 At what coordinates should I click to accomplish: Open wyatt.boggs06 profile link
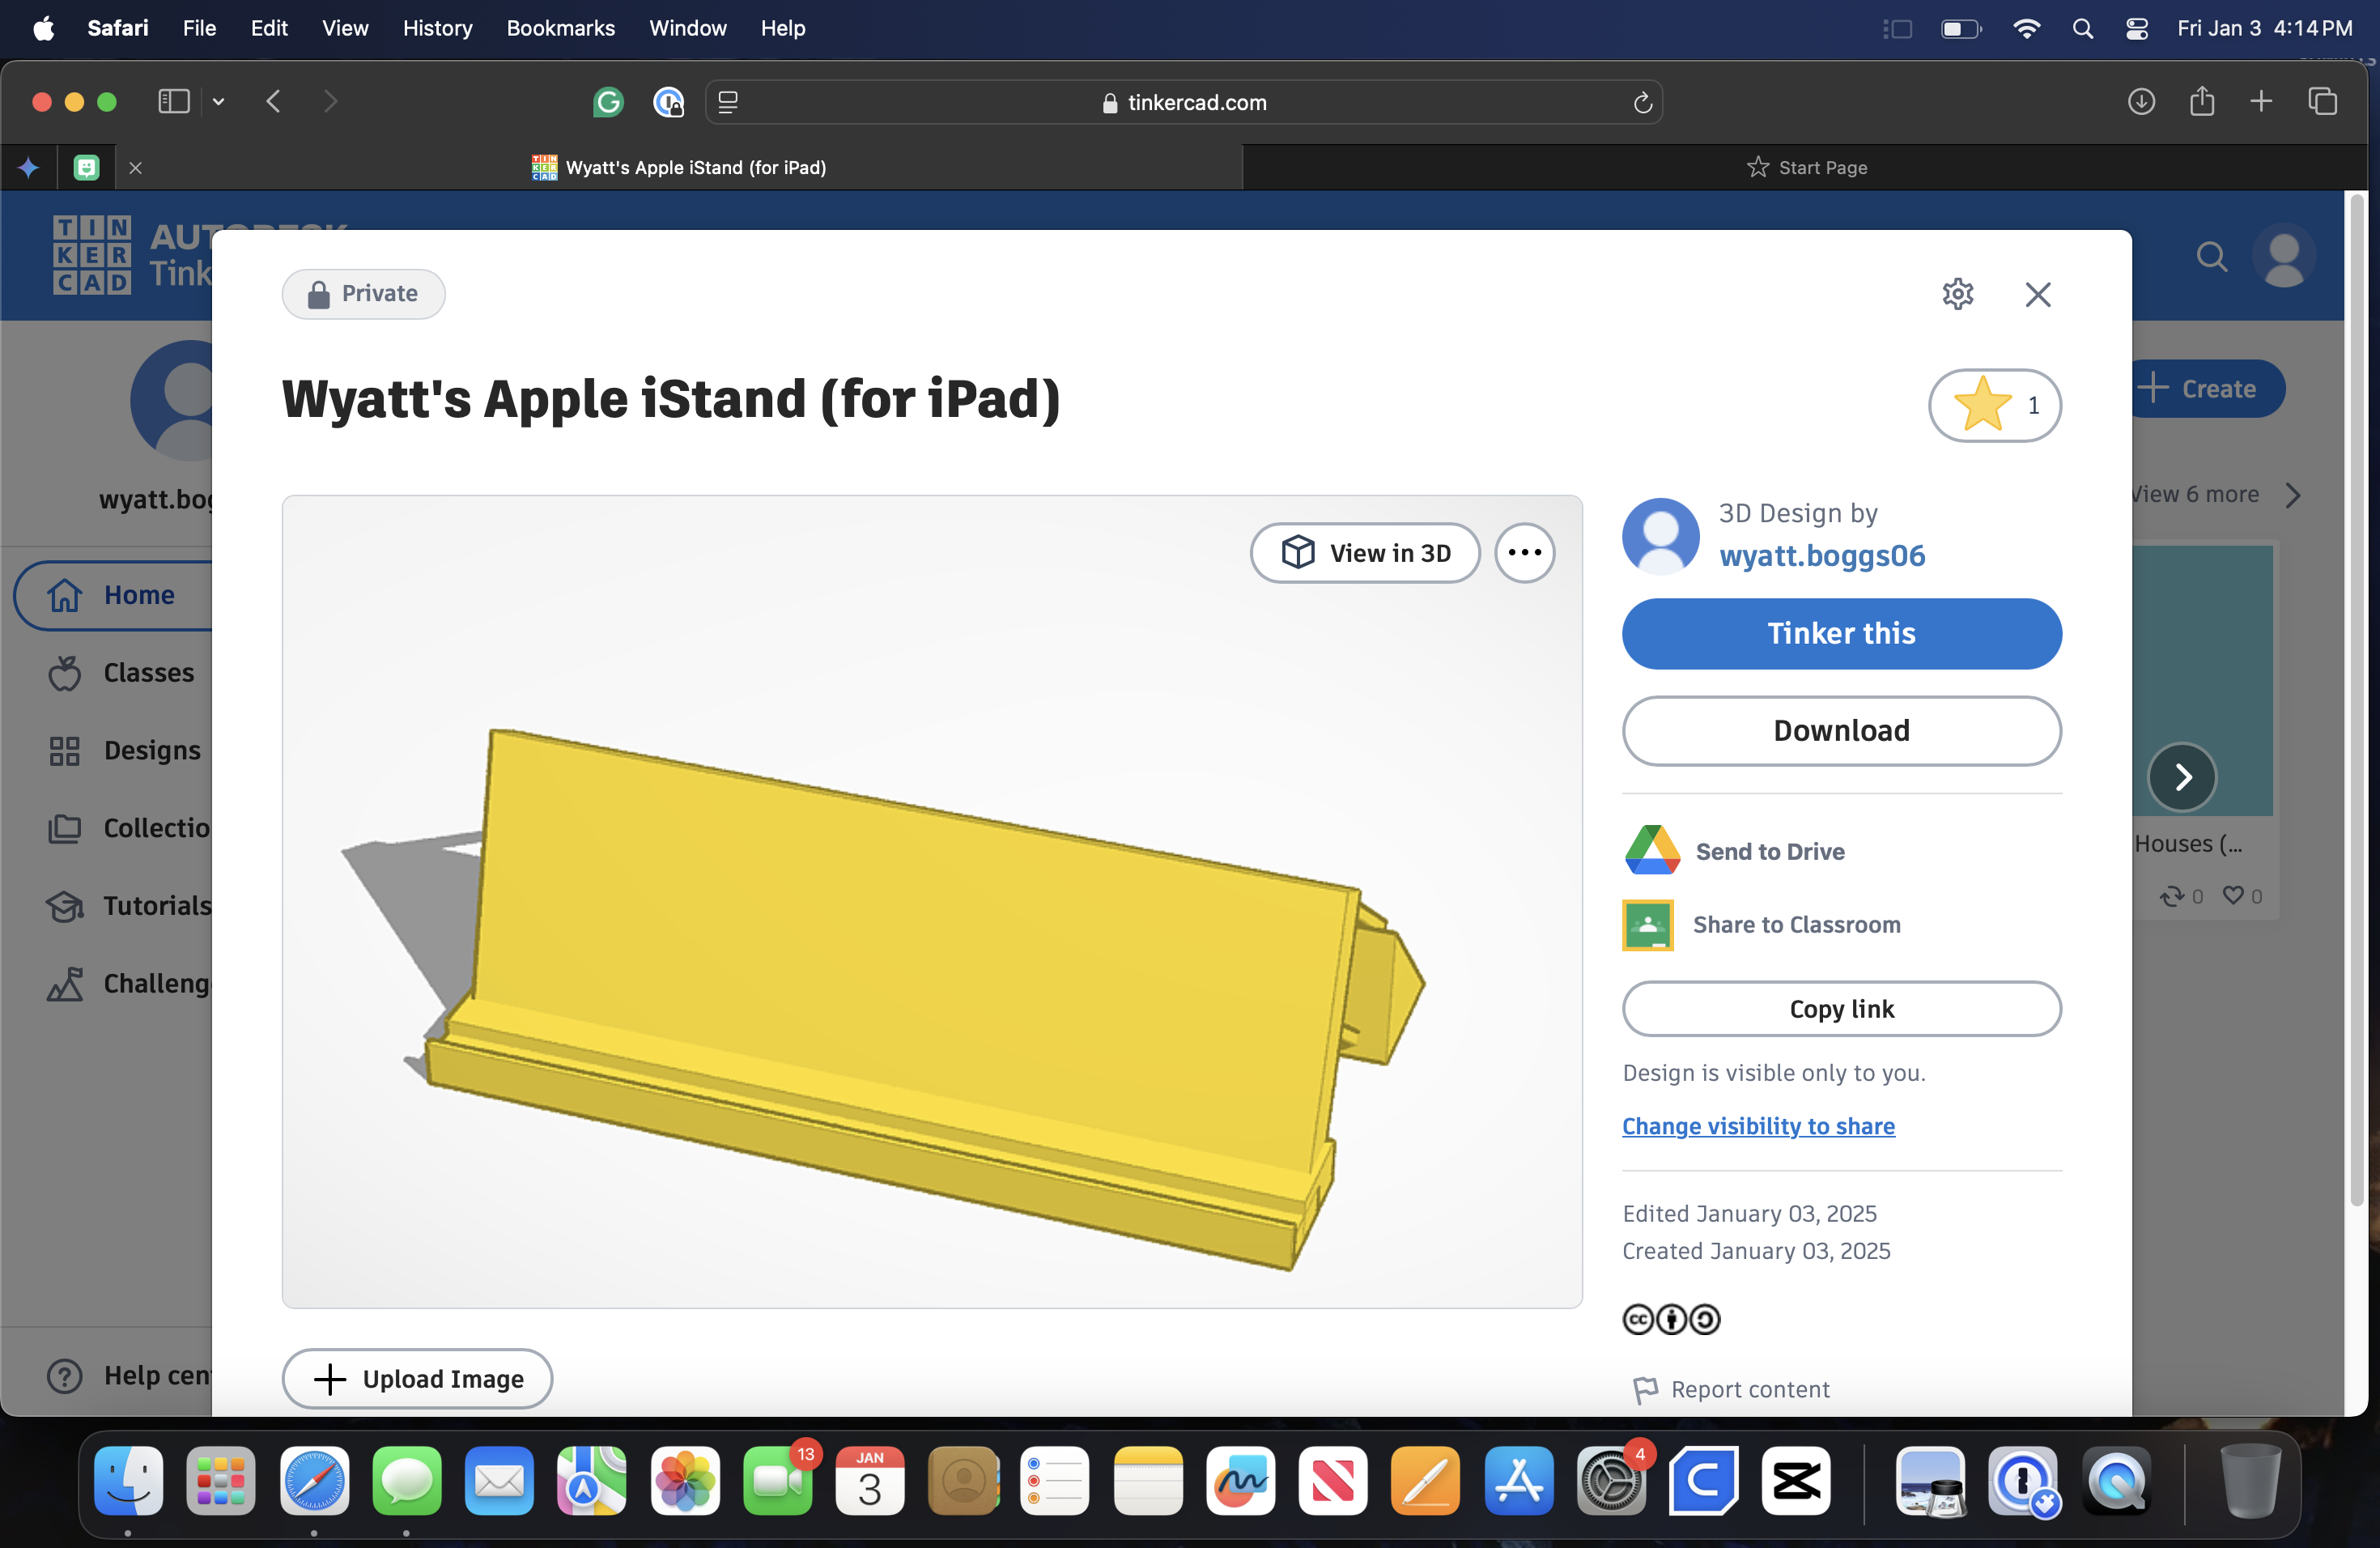[1821, 555]
